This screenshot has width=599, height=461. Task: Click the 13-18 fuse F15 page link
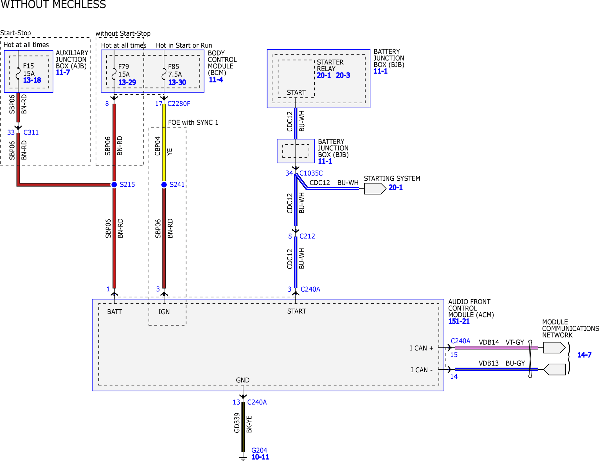click(x=32, y=80)
